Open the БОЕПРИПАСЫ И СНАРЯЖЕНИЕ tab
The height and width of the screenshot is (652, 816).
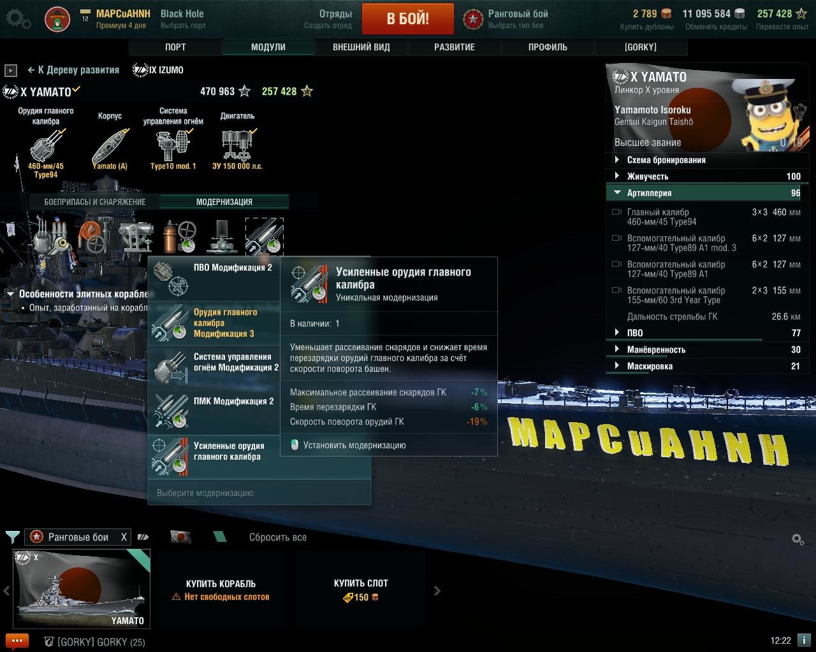95,202
